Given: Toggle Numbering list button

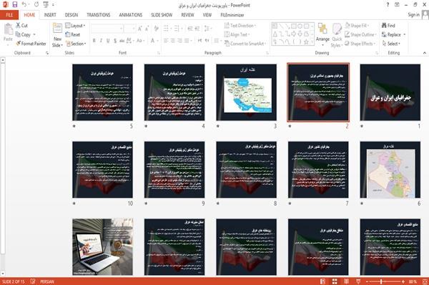Looking at the screenshot, I should pos(177,29).
